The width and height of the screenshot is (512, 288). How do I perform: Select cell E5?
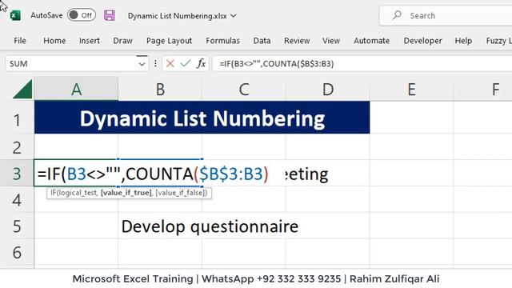[x=411, y=226]
